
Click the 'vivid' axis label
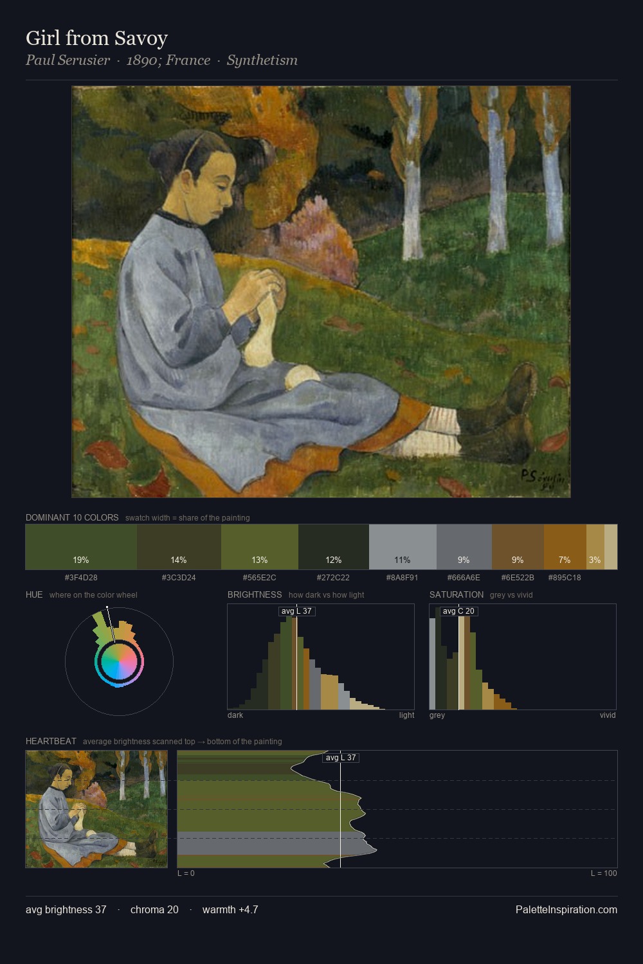608,715
